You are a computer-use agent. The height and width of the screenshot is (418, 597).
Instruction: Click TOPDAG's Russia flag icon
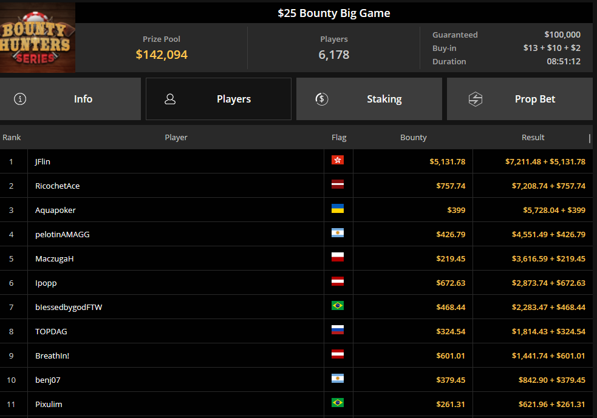(x=337, y=330)
